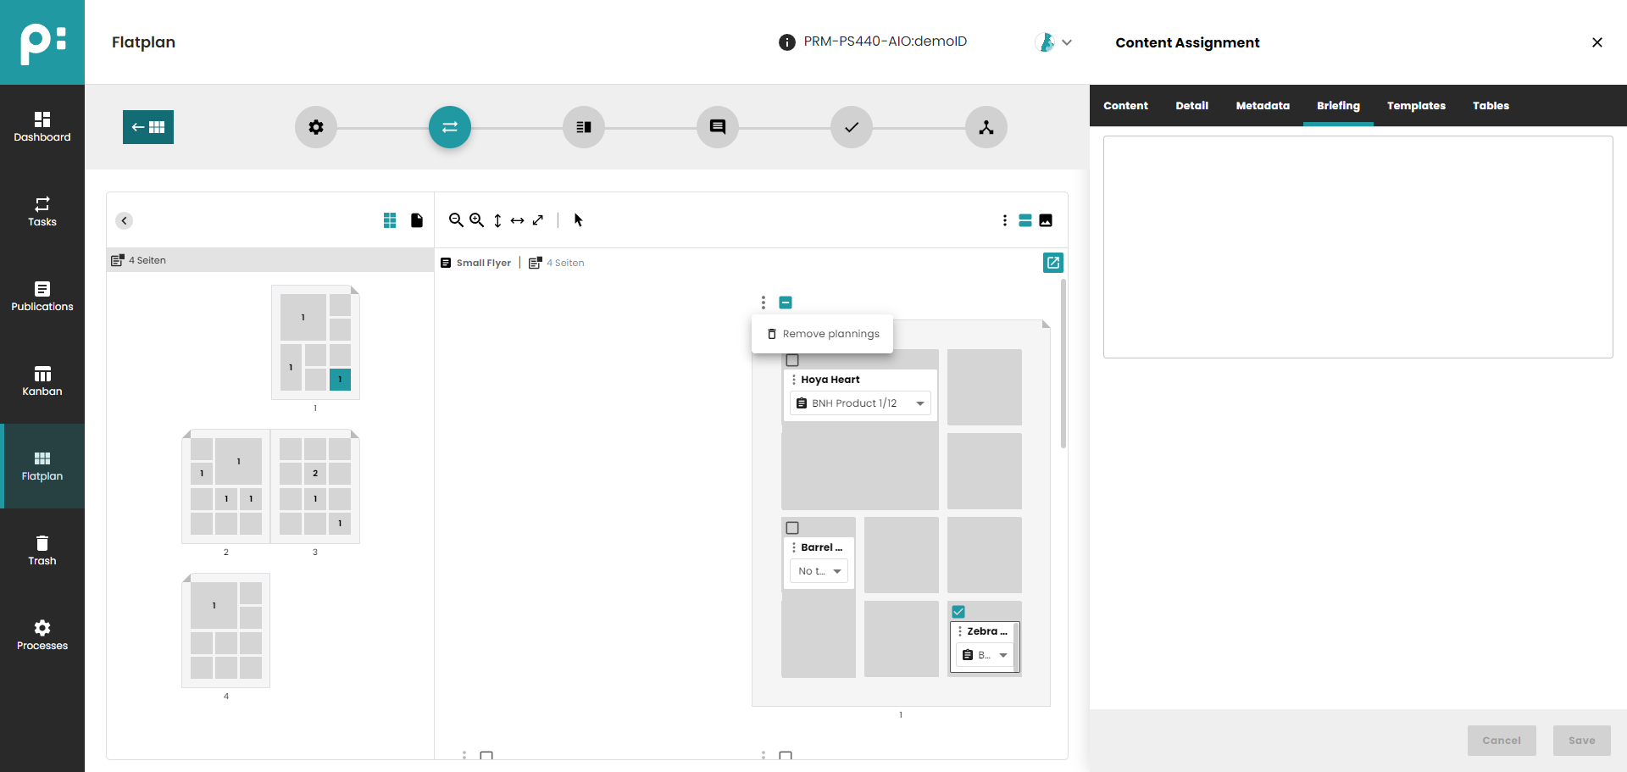1627x772 pixels.
Task: Check the Hoya Heart checkbox
Action: tap(792, 360)
